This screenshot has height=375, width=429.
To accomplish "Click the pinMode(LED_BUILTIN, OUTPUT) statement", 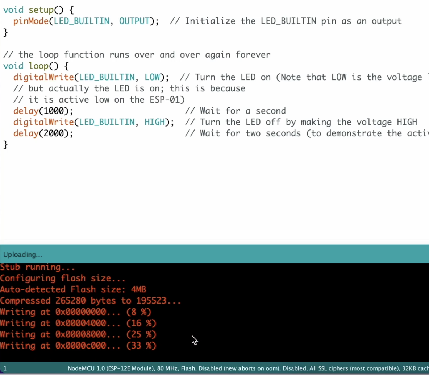I will click(86, 21).
